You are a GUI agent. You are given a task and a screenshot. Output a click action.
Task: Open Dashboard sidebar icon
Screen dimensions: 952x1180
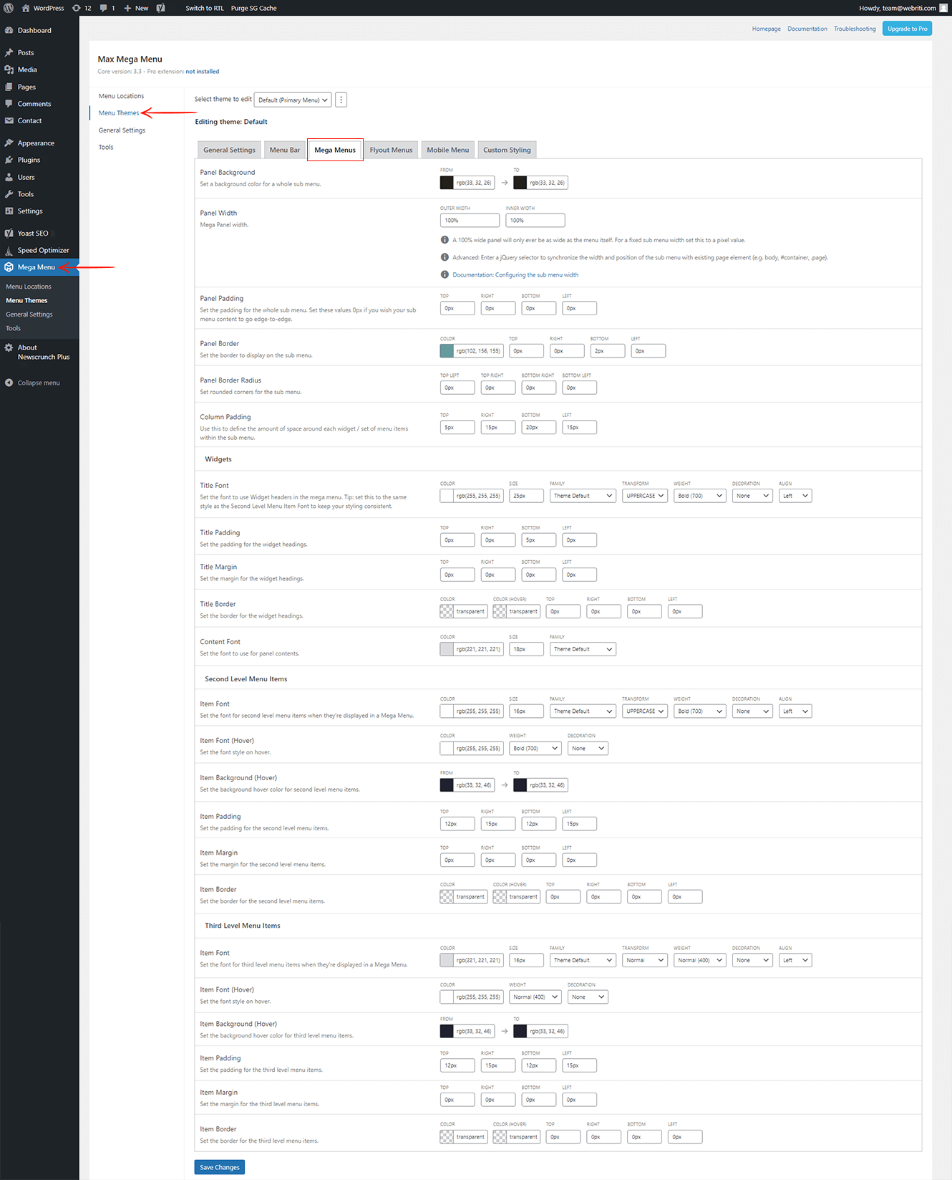[9, 30]
